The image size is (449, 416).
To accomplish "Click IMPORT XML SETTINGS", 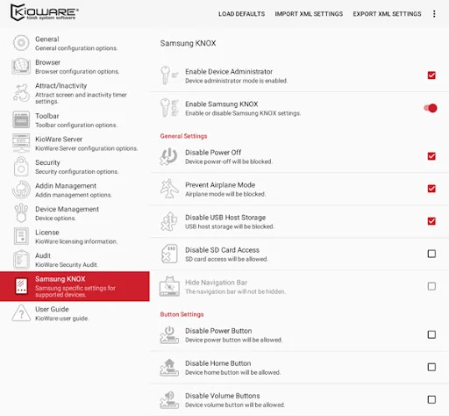I will pyautogui.click(x=309, y=14).
